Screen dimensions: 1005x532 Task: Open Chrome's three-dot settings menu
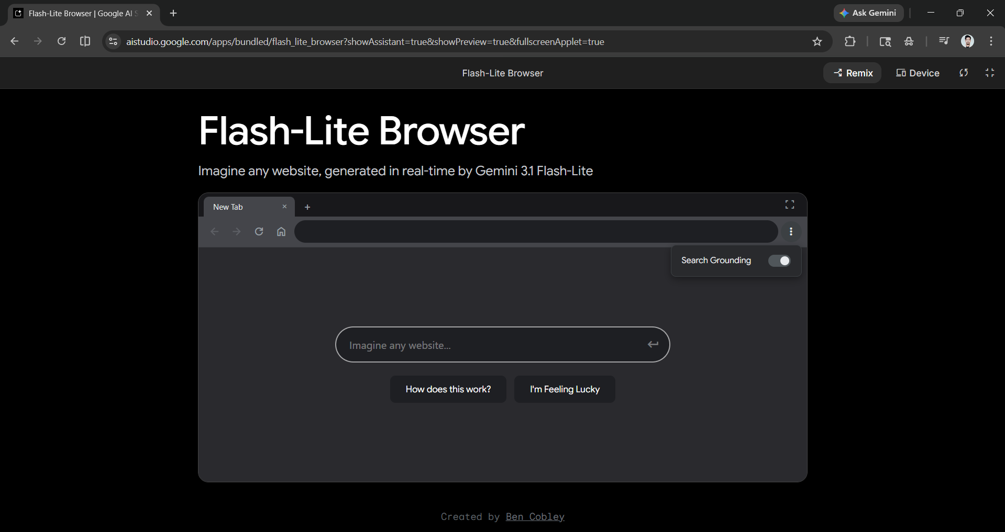pyautogui.click(x=990, y=41)
